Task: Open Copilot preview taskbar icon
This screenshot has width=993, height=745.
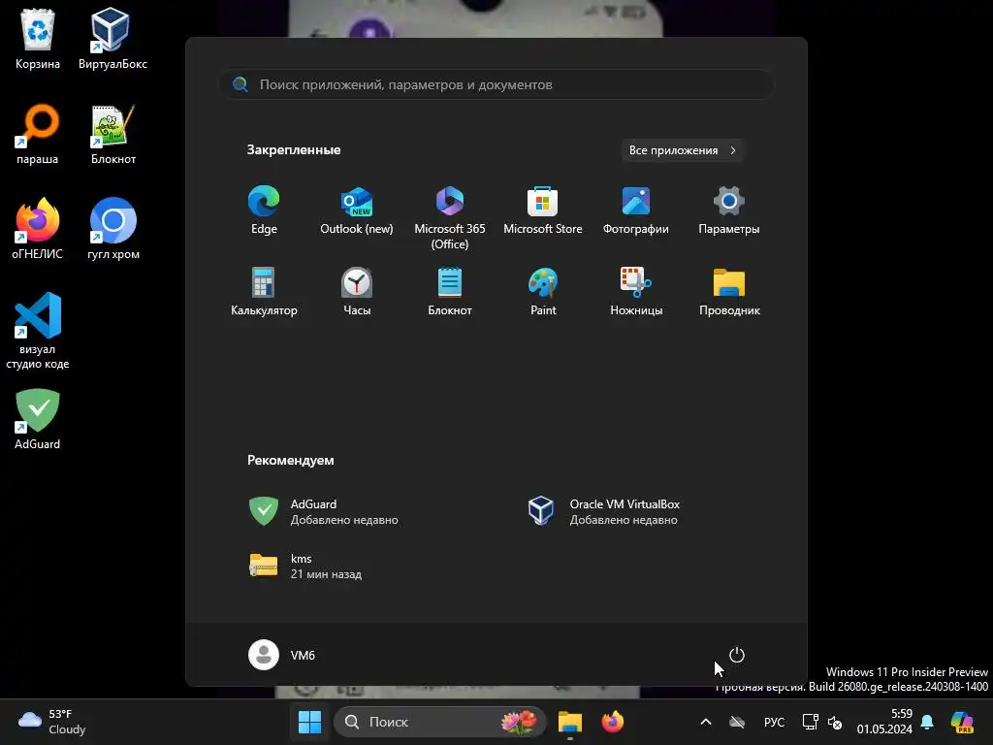Action: coord(962,722)
